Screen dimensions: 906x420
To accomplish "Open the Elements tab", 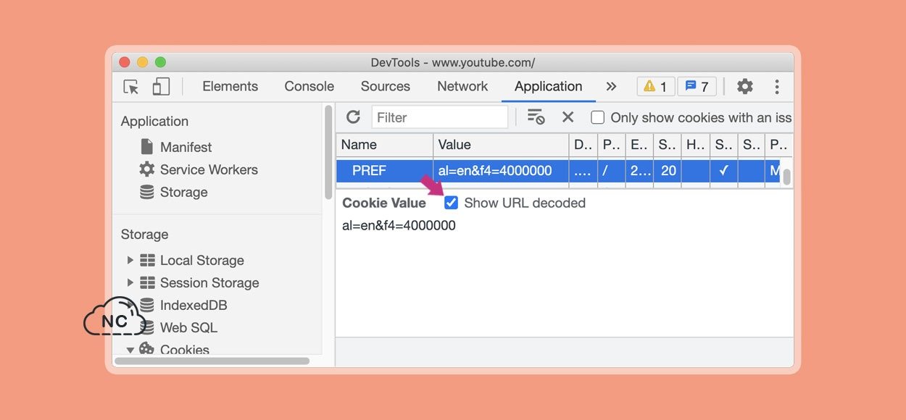I will pyautogui.click(x=230, y=86).
